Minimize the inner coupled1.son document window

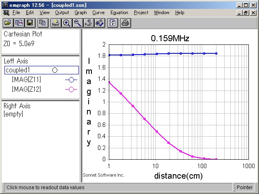239,13
